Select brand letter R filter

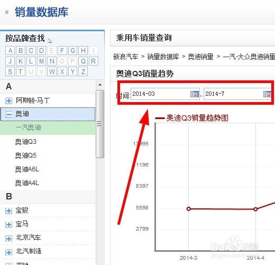click(94, 61)
